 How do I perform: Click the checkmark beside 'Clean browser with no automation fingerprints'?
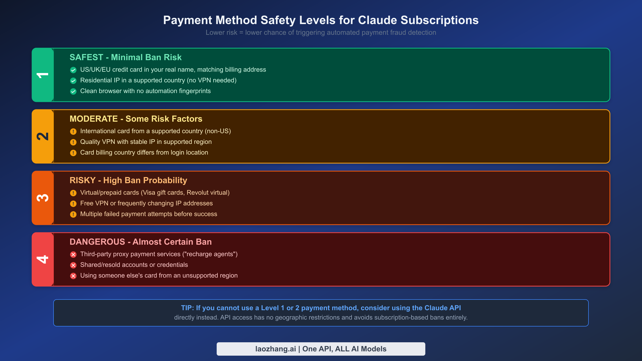pos(73,91)
